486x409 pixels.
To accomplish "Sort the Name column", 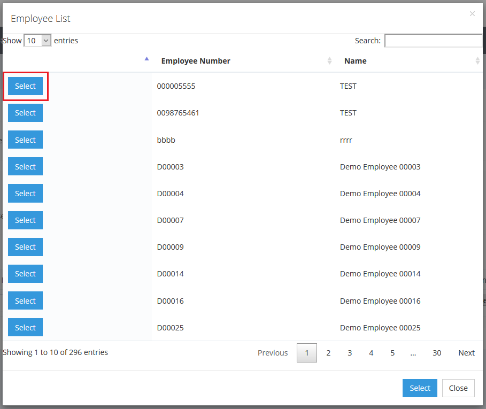I will click(x=356, y=61).
